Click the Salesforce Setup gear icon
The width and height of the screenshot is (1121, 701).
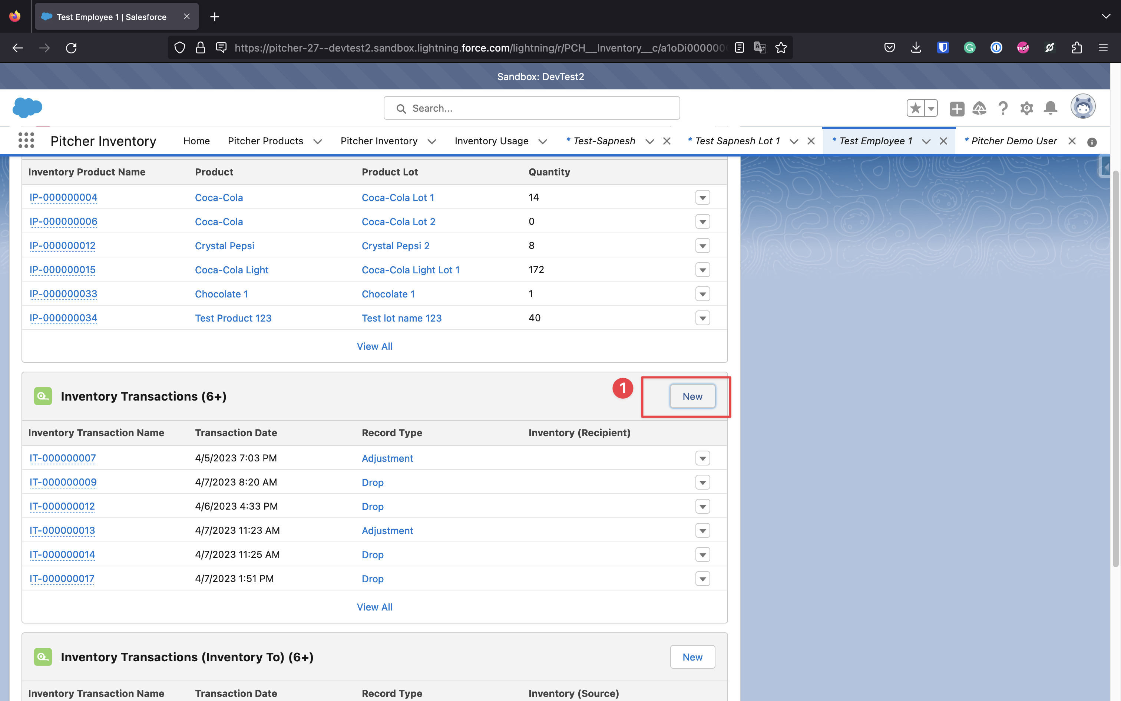(x=1026, y=108)
